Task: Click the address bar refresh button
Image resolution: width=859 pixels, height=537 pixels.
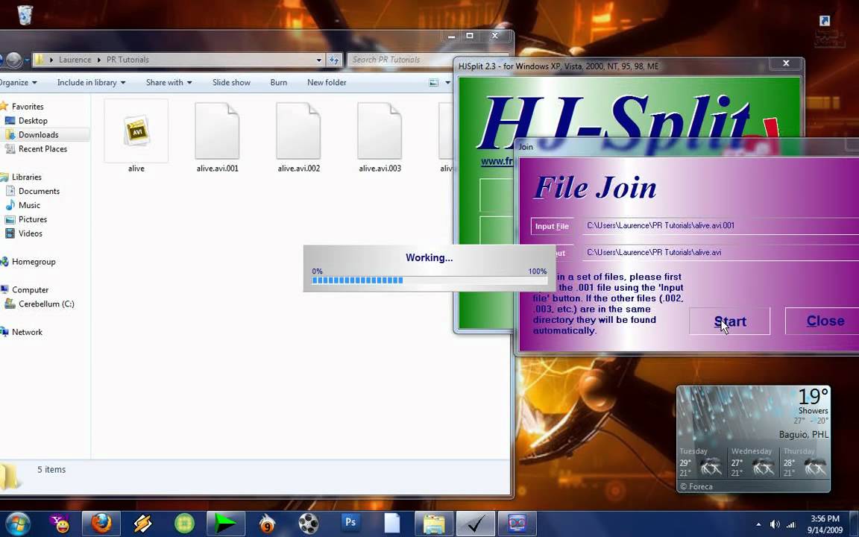Action: click(334, 60)
